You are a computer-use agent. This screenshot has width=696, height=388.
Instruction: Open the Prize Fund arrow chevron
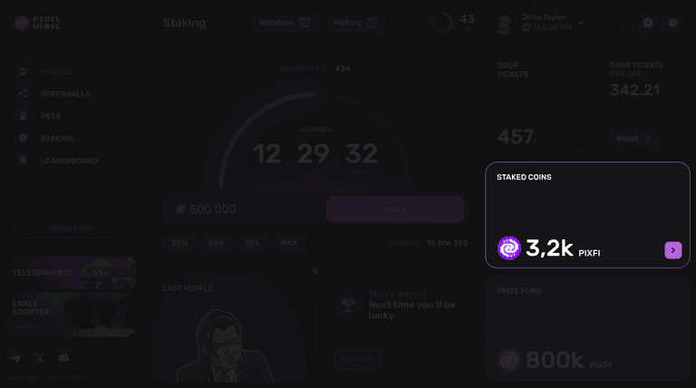pyautogui.click(x=673, y=362)
